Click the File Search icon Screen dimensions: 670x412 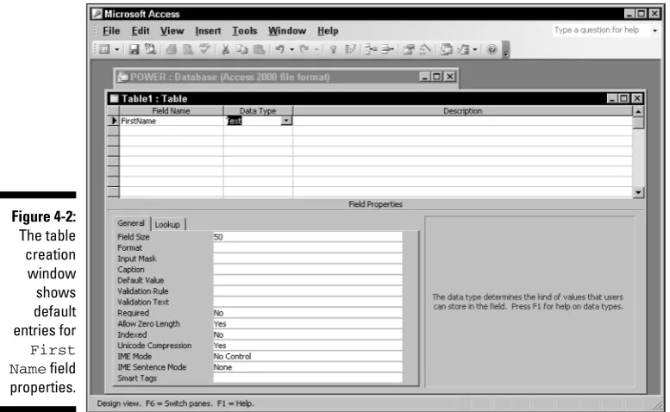click(150, 49)
